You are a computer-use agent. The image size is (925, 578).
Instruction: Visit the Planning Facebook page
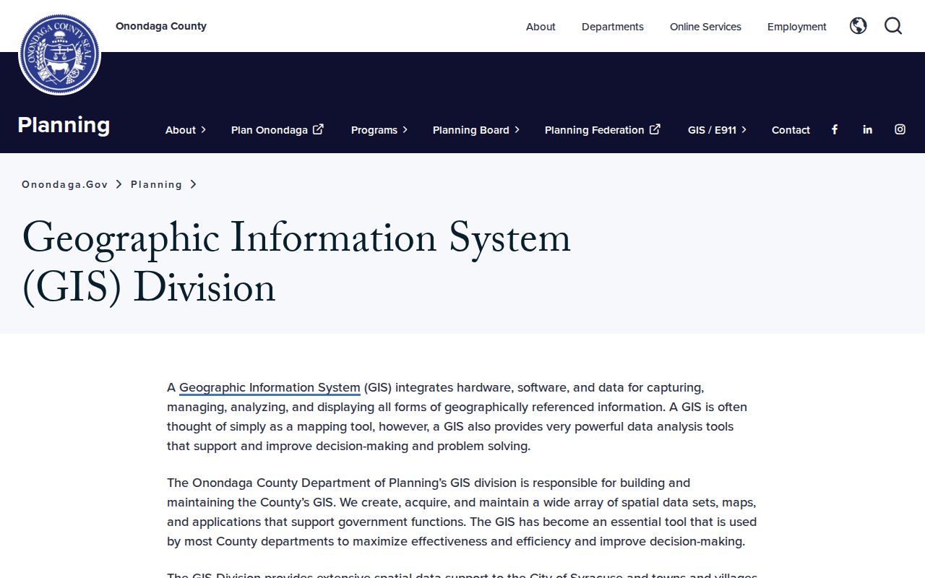coord(835,129)
